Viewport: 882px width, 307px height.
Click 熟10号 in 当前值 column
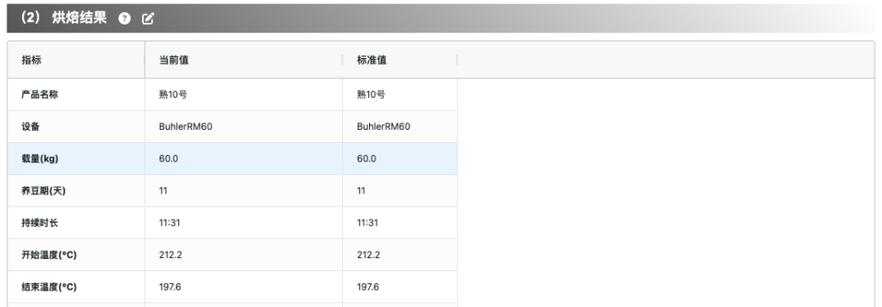(173, 95)
